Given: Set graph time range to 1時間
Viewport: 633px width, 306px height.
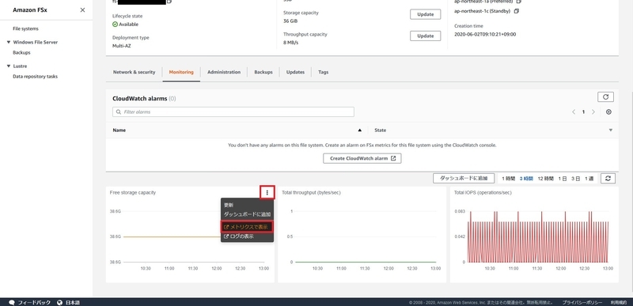Looking at the screenshot, I should (x=508, y=179).
